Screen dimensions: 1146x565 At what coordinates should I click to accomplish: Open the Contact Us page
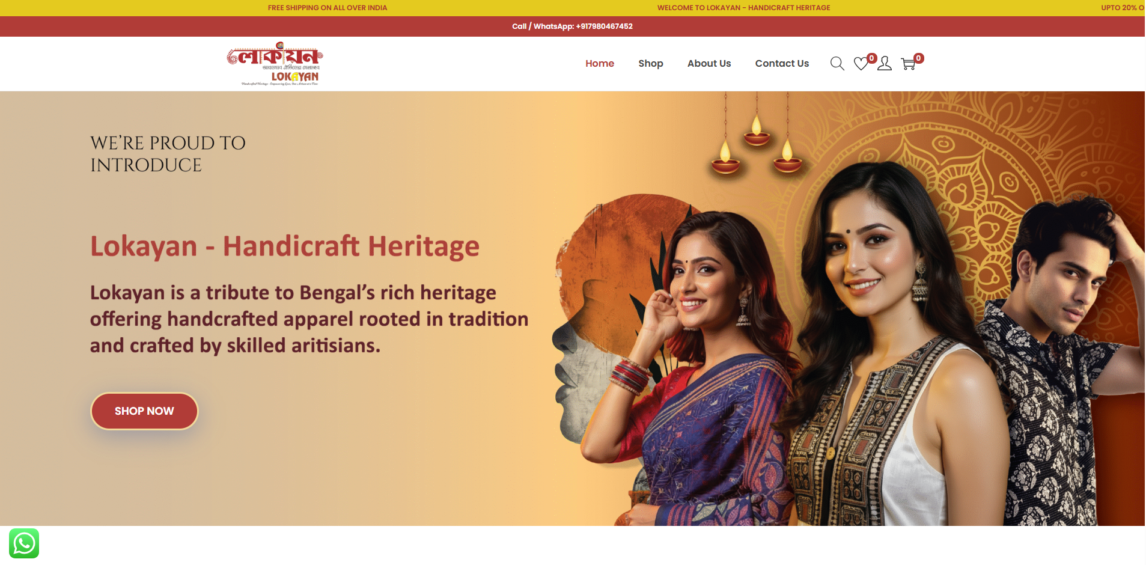(x=782, y=64)
